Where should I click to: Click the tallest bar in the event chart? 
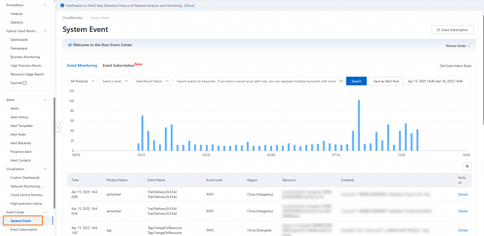click(x=359, y=125)
